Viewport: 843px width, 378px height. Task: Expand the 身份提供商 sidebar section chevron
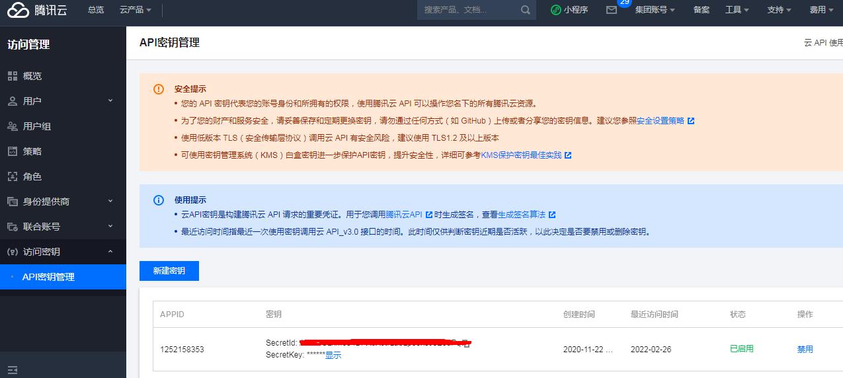pyautogui.click(x=110, y=201)
